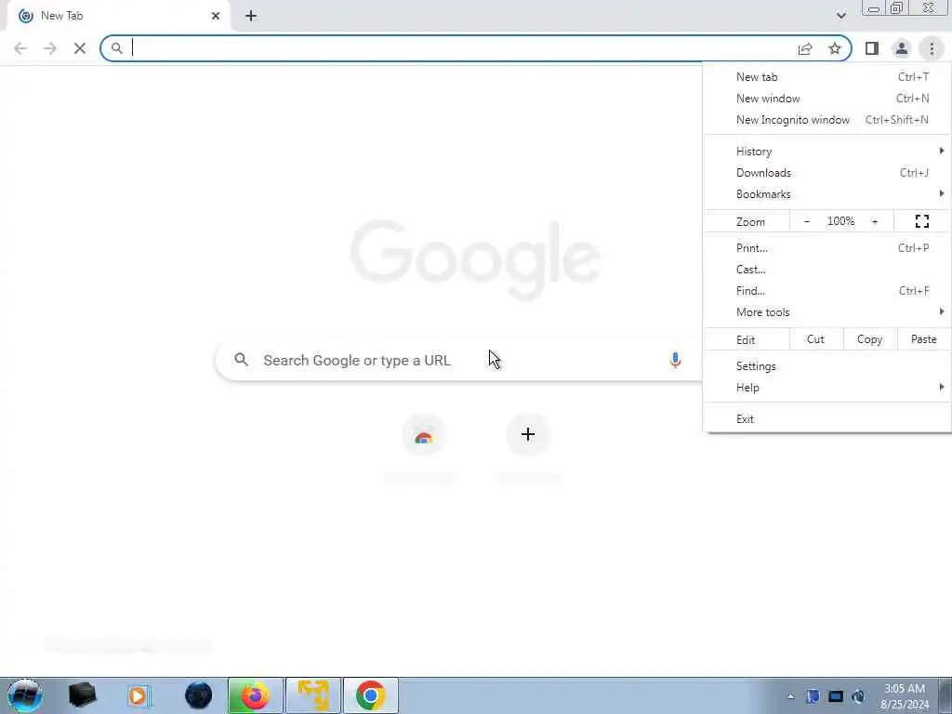Close the New Tab tab

pyautogui.click(x=216, y=16)
